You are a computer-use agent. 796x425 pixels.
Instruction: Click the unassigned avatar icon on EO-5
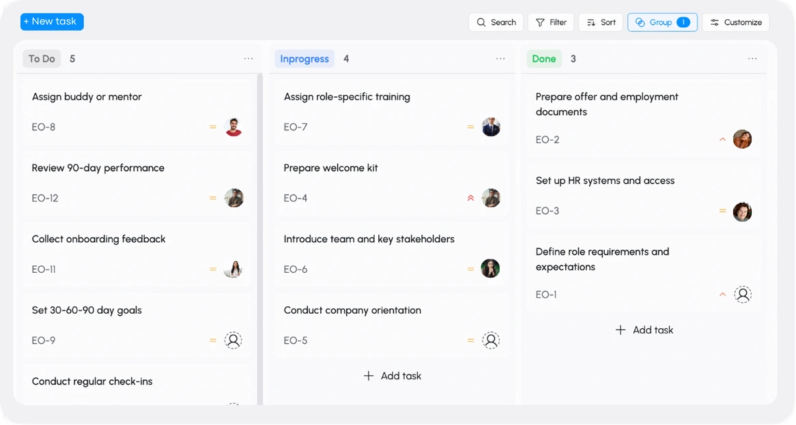[x=491, y=340]
